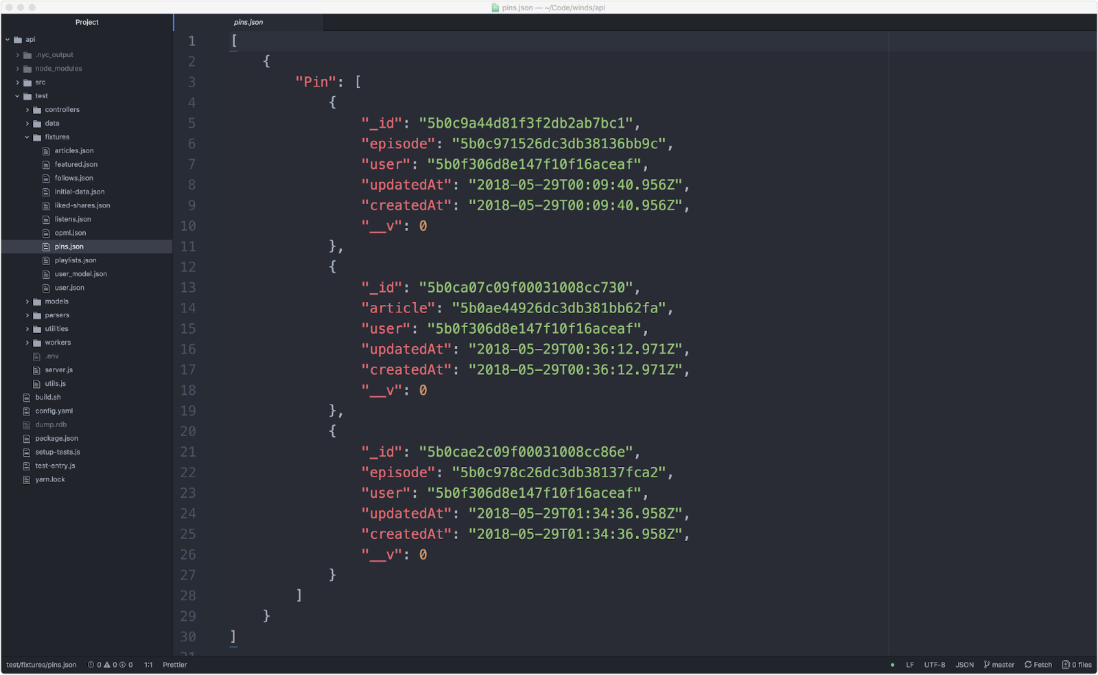This screenshot has width=1098, height=675.
Task: Click the file icon beside yarn.lock
Action: (27, 480)
